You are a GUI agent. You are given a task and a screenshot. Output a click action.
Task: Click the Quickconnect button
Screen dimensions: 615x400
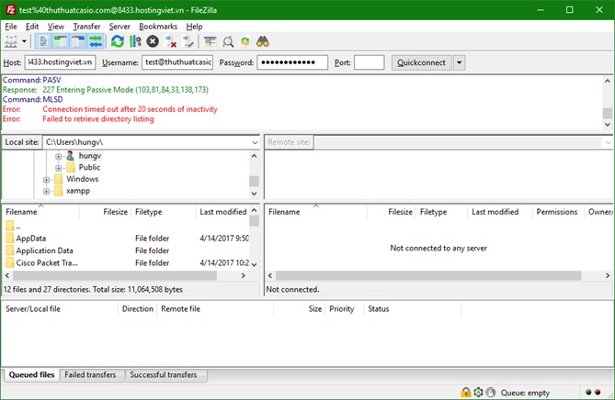(x=421, y=62)
